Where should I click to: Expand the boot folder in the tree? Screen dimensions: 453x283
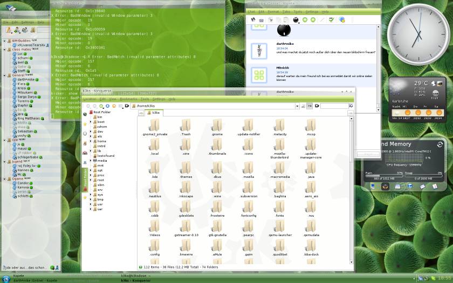pyautogui.click(x=91, y=122)
